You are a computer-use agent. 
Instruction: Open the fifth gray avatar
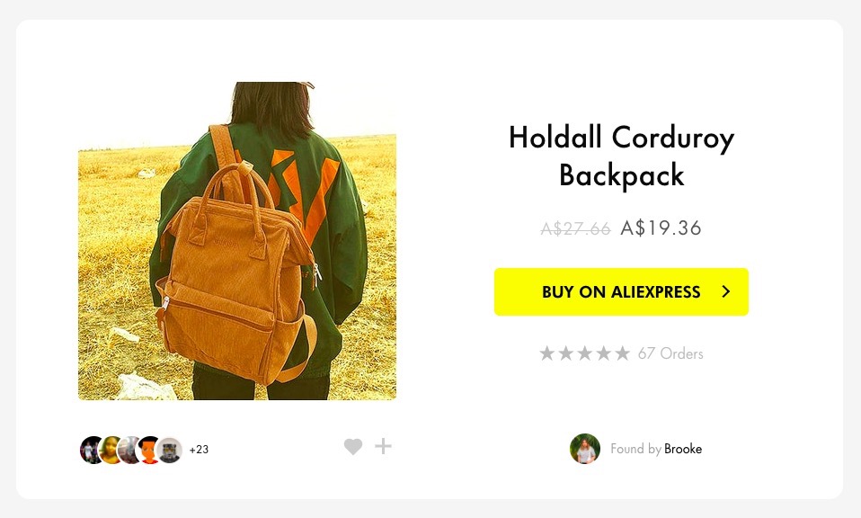[x=169, y=450]
